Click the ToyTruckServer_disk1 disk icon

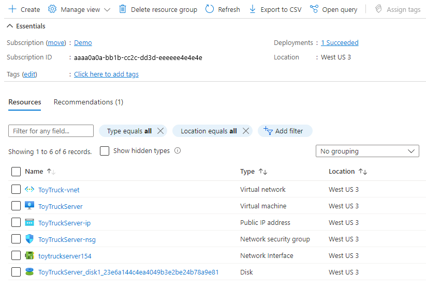[x=30, y=272]
